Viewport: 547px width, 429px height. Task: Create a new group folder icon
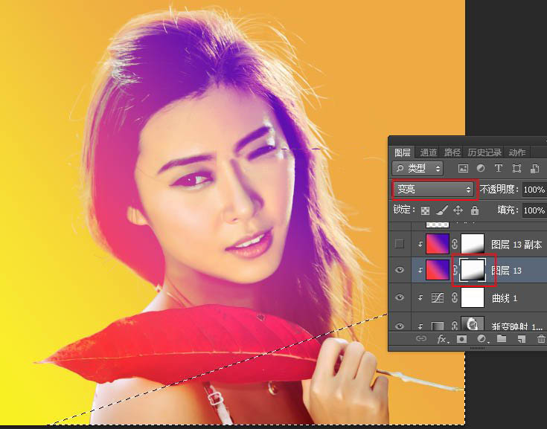(x=502, y=338)
